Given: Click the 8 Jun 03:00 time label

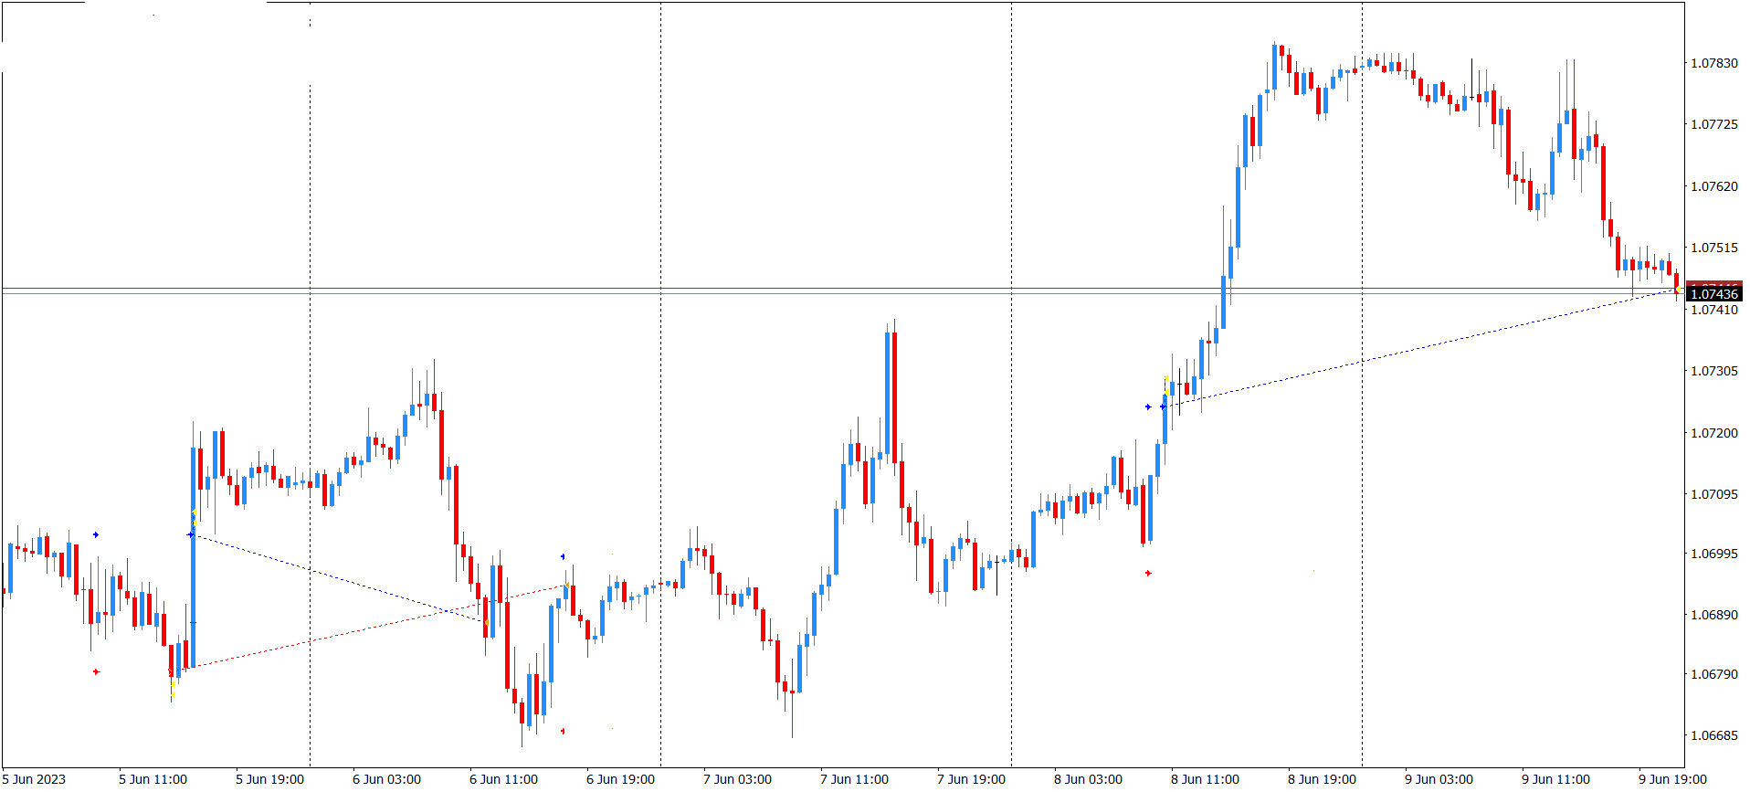Looking at the screenshot, I should tap(1088, 779).
